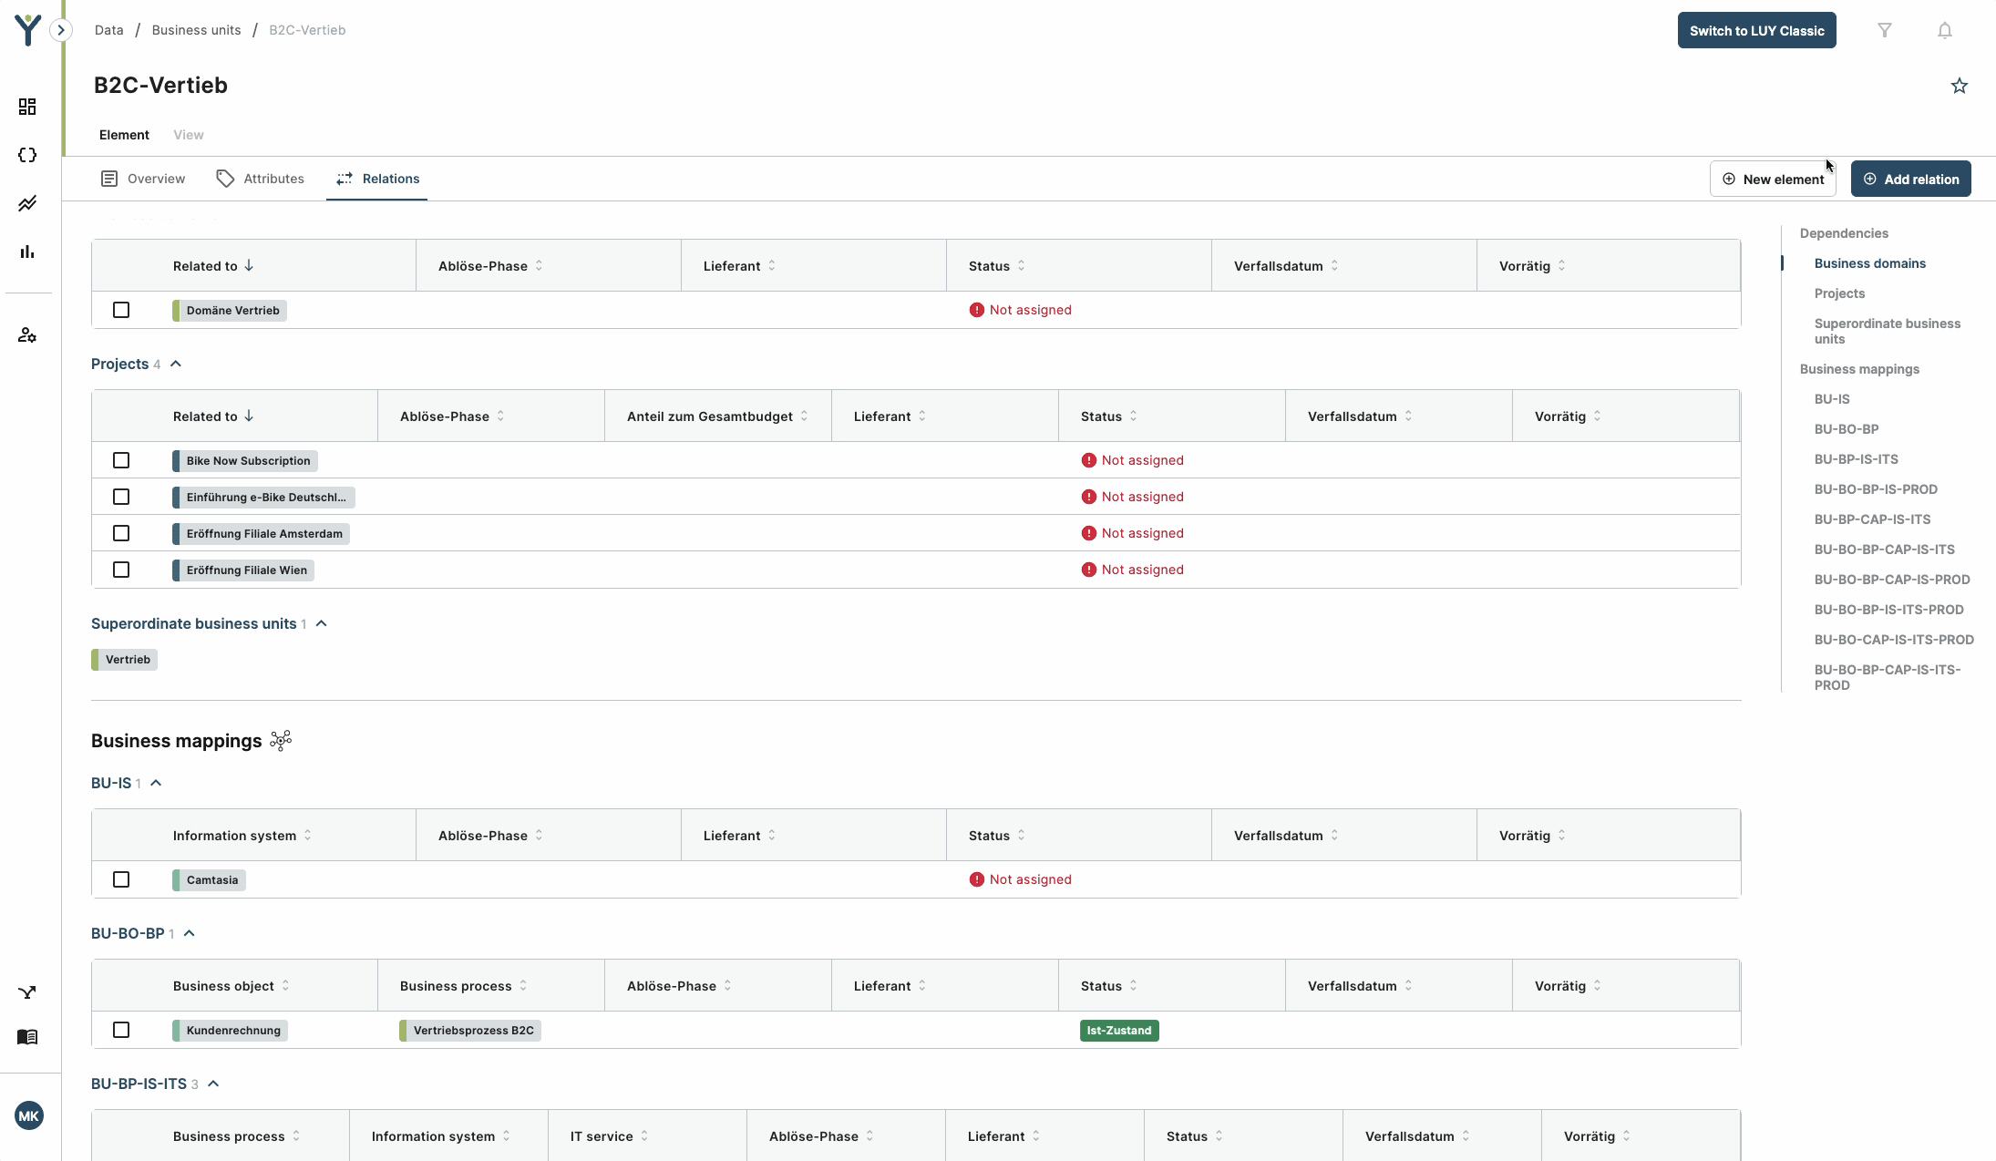Click the Add relation button
The width and height of the screenshot is (1996, 1161).
click(x=1910, y=178)
